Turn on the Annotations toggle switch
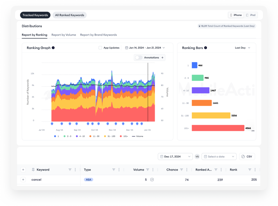278x206 pixels. pyautogui.click(x=139, y=58)
